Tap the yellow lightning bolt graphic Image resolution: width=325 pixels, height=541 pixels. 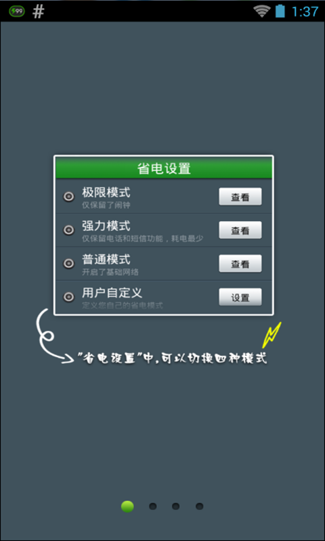(x=272, y=335)
